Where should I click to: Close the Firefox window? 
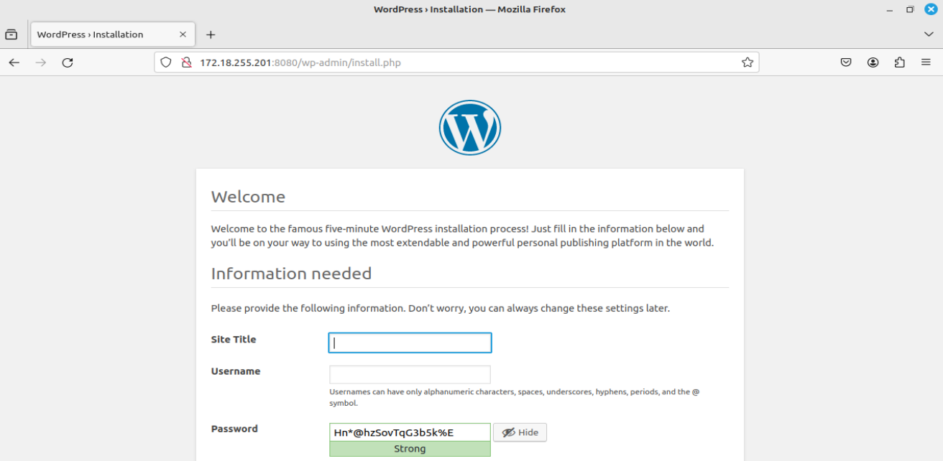(931, 9)
